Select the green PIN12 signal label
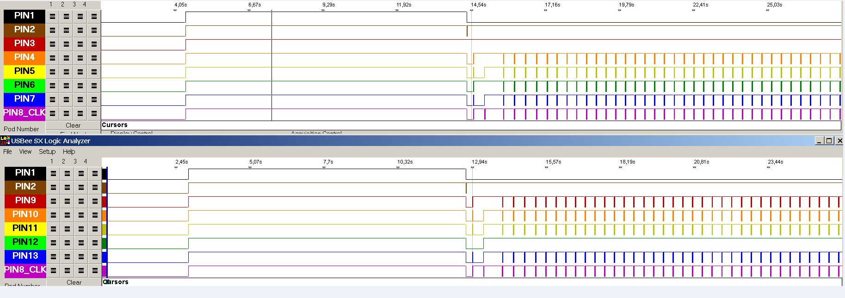This screenshot has height=298, width=845. click(x=25, y=242)
